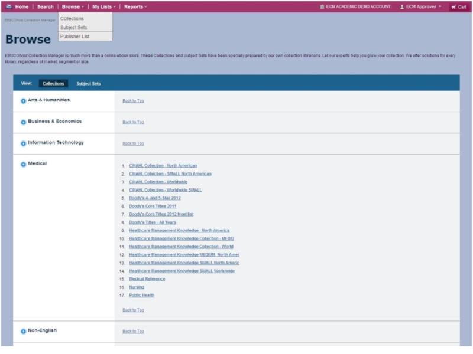Open the My Lists dropdown menu
Screen dimensions: 473x354
103,6
